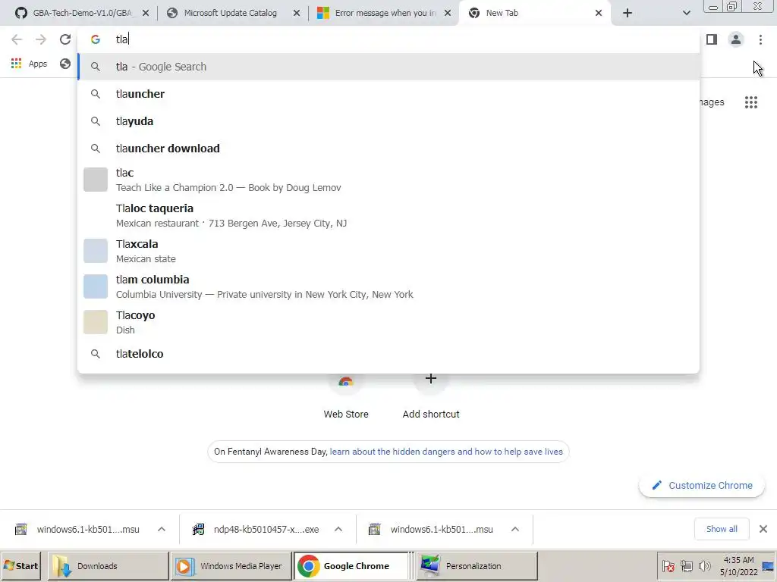
Task: Toggle the side panel icon
Action: [x=712, y=39]
